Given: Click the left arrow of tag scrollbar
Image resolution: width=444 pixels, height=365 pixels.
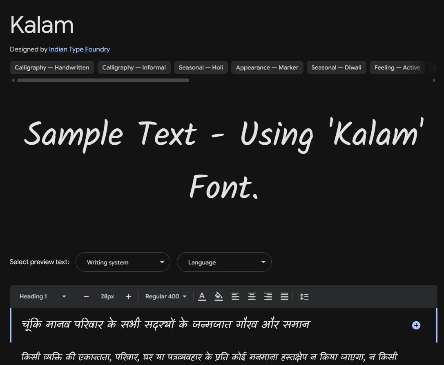Looking at the screenshot, I should (13, 81).
